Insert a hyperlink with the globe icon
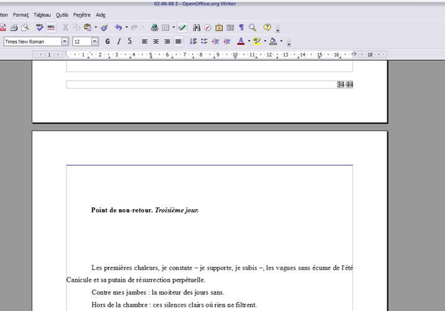Viewport: 445px width, 311px height. click(x=155, y=27)
